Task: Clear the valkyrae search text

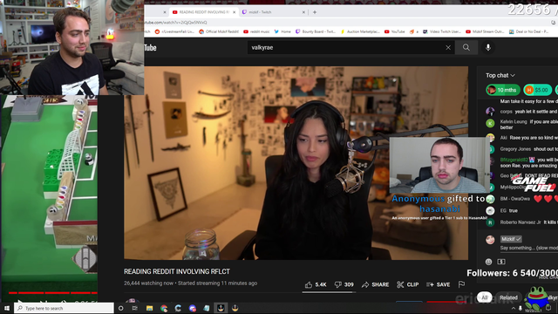Action: coord(448,47)
